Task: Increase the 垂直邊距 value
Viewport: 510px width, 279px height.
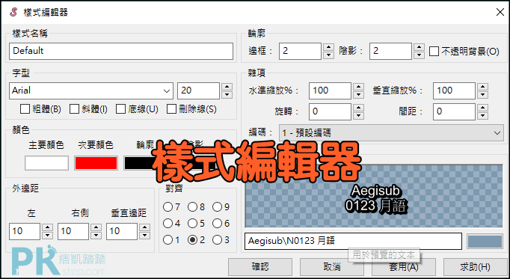Action: coord(144,227)
